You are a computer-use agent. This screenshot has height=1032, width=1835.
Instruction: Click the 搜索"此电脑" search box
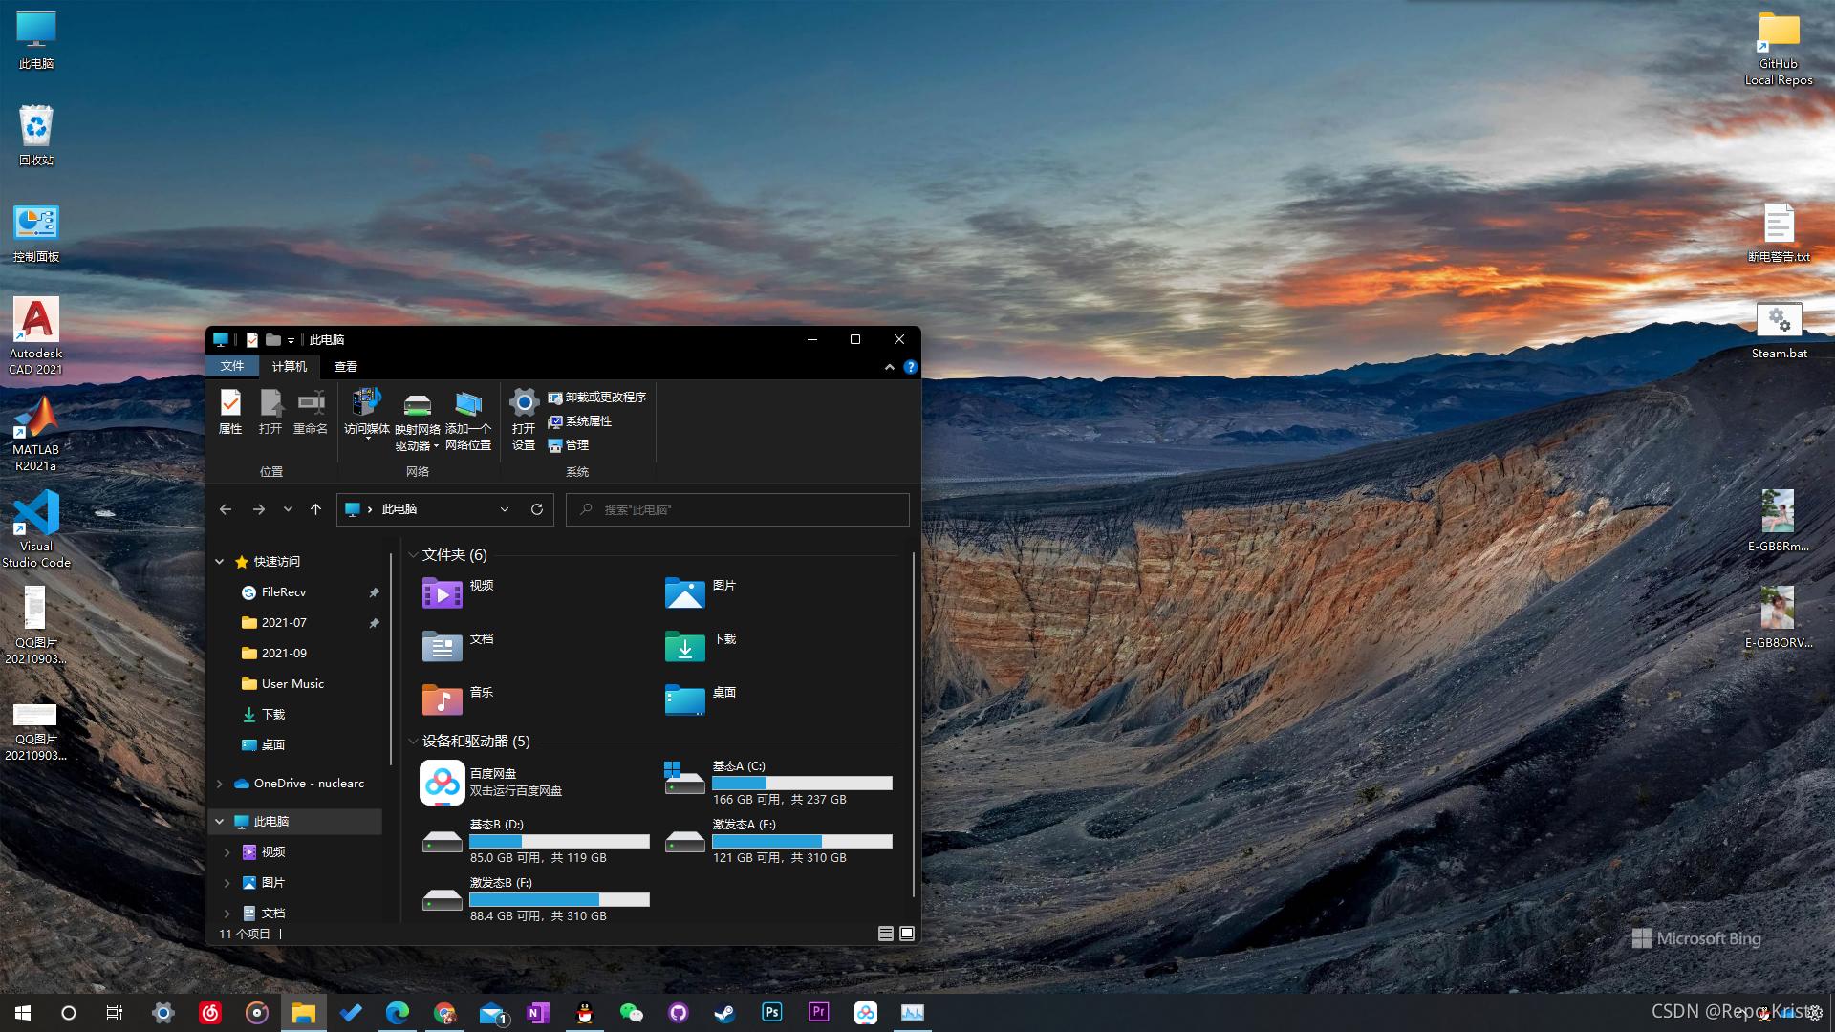pos(736,509)
